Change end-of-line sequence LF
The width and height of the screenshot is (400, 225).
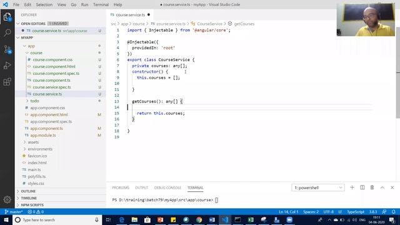[x=340, y=212]
